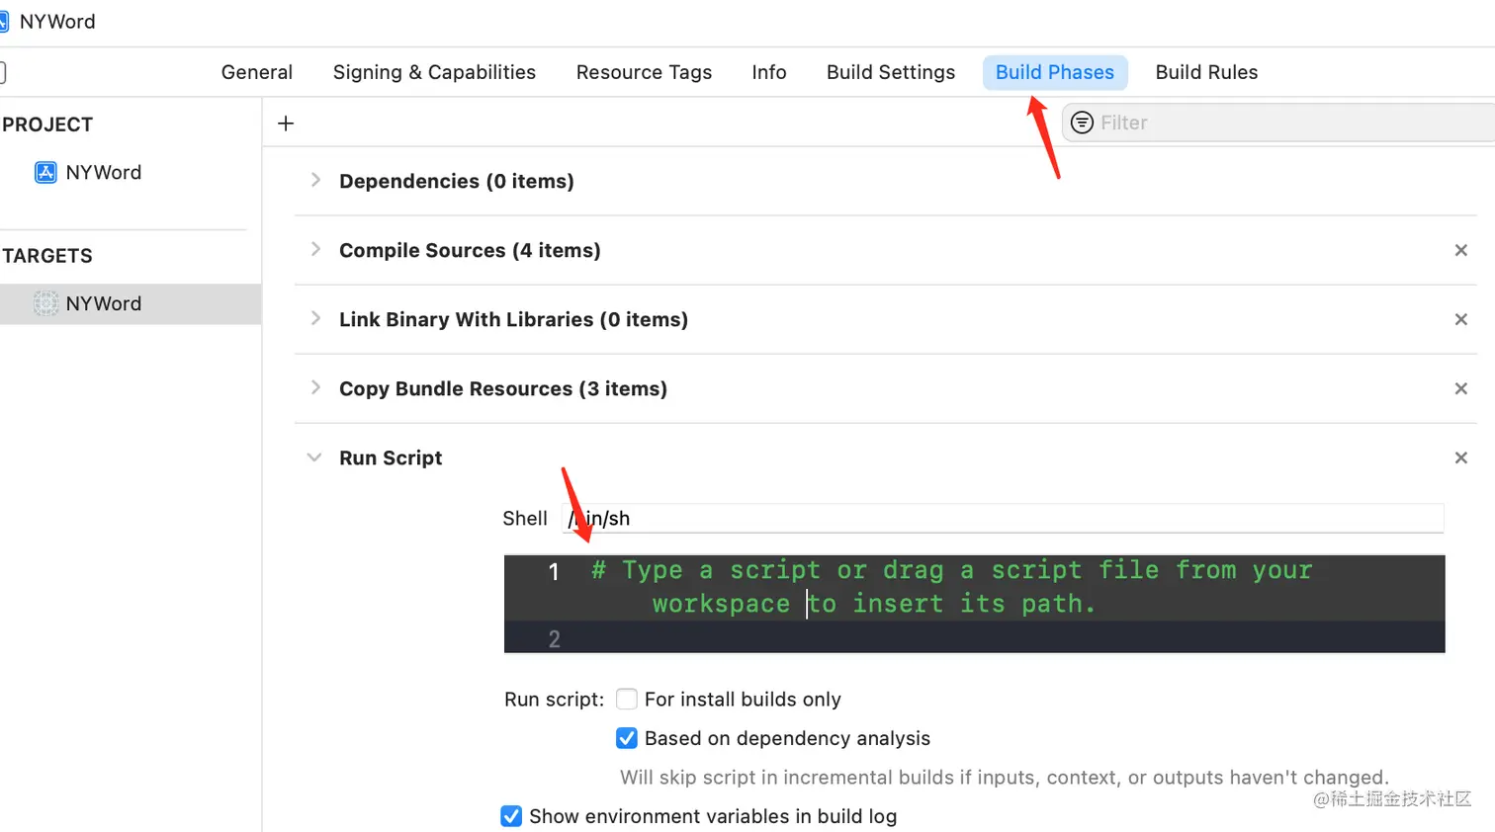Click the Will skip script in incremental builds text
The image size is (1495, 832).
click(1005, 778)
